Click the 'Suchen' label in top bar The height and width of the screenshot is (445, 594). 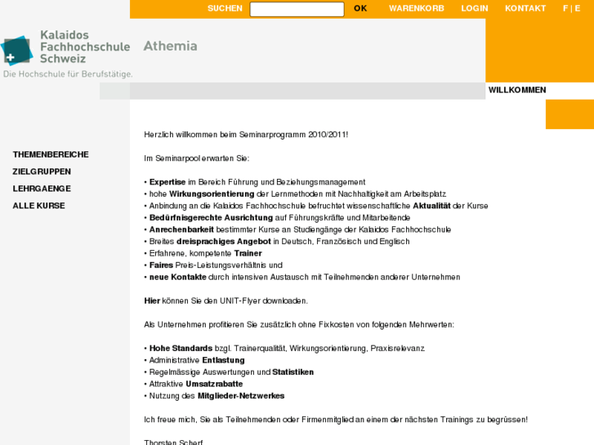click(x=225, y=8)
